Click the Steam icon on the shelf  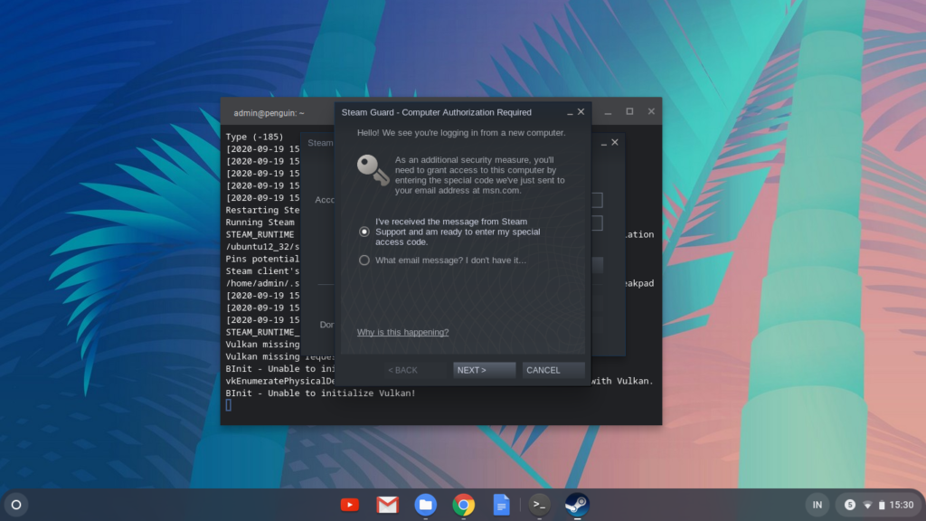click(x=577, y=505)
